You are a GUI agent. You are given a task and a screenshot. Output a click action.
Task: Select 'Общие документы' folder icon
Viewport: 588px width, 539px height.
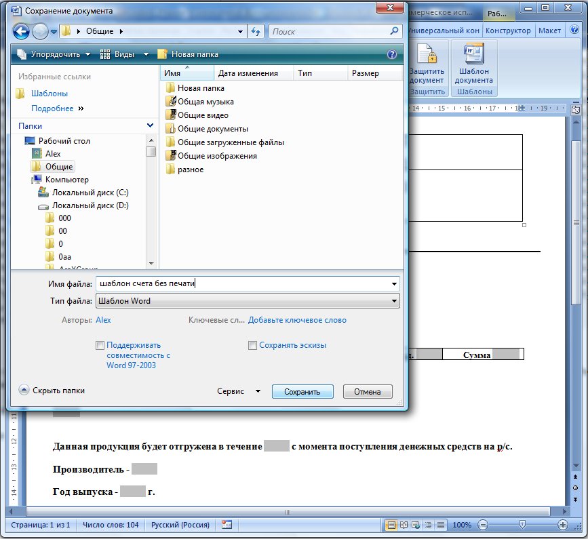171,128
